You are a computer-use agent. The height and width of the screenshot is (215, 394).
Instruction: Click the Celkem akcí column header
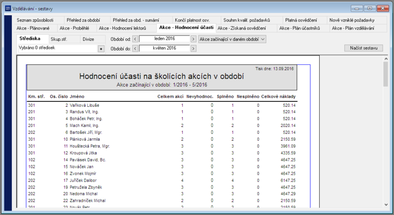point(170,96)
